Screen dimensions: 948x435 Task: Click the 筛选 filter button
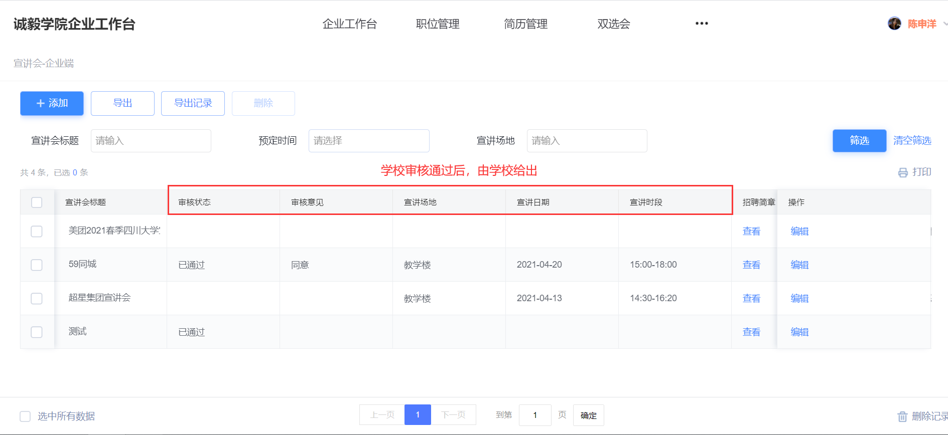(859, 141)
